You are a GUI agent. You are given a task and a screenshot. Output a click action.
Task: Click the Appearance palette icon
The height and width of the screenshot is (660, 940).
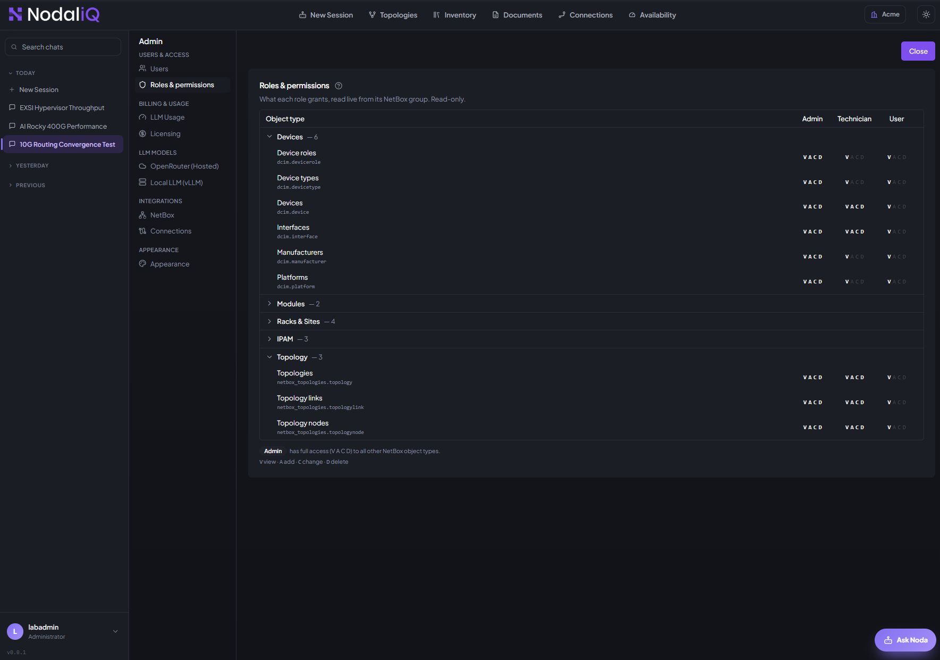142,264
